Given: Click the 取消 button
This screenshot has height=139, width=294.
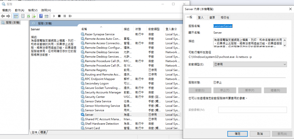Looking at the screenshot, I should click(260, 134).
